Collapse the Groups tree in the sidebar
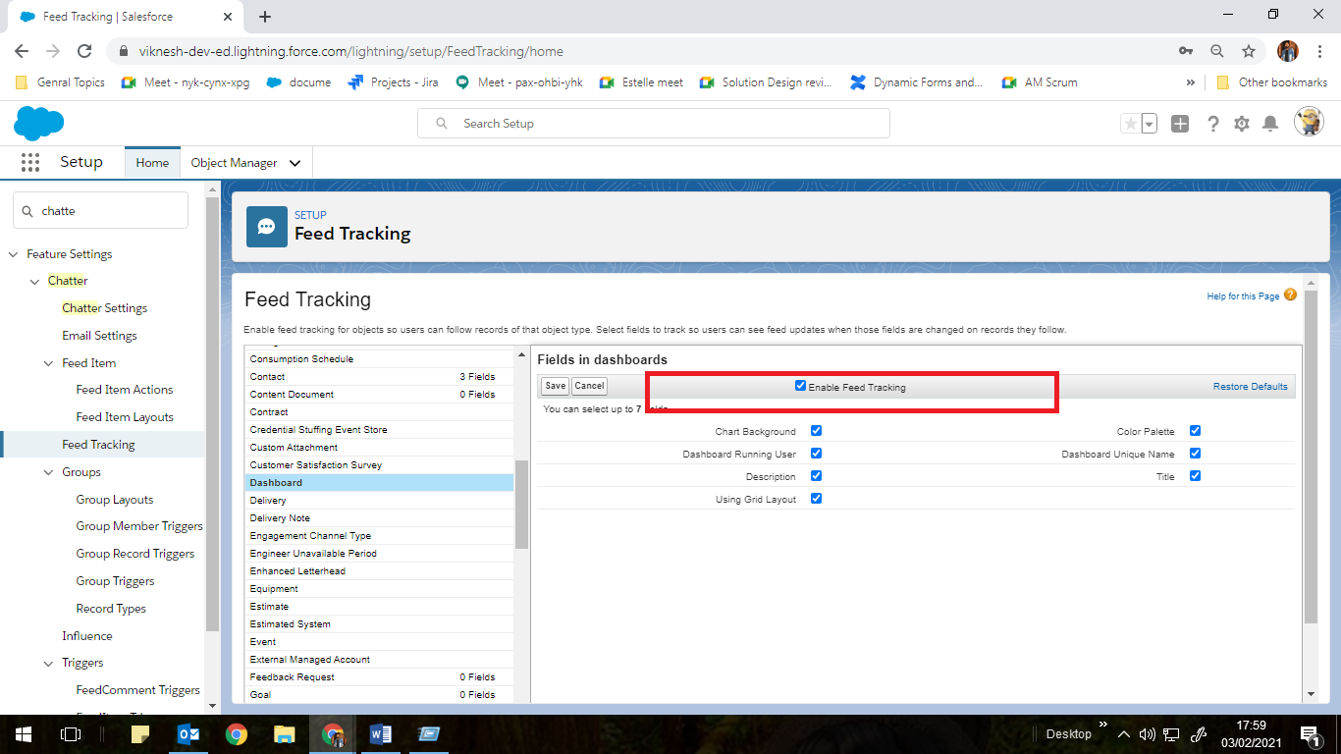1341x754 pixels. [x=46, y=471]
